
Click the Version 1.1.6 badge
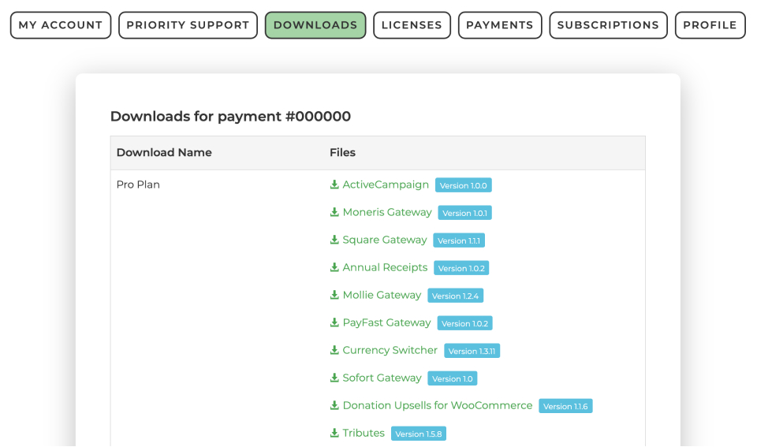(566, 406)
